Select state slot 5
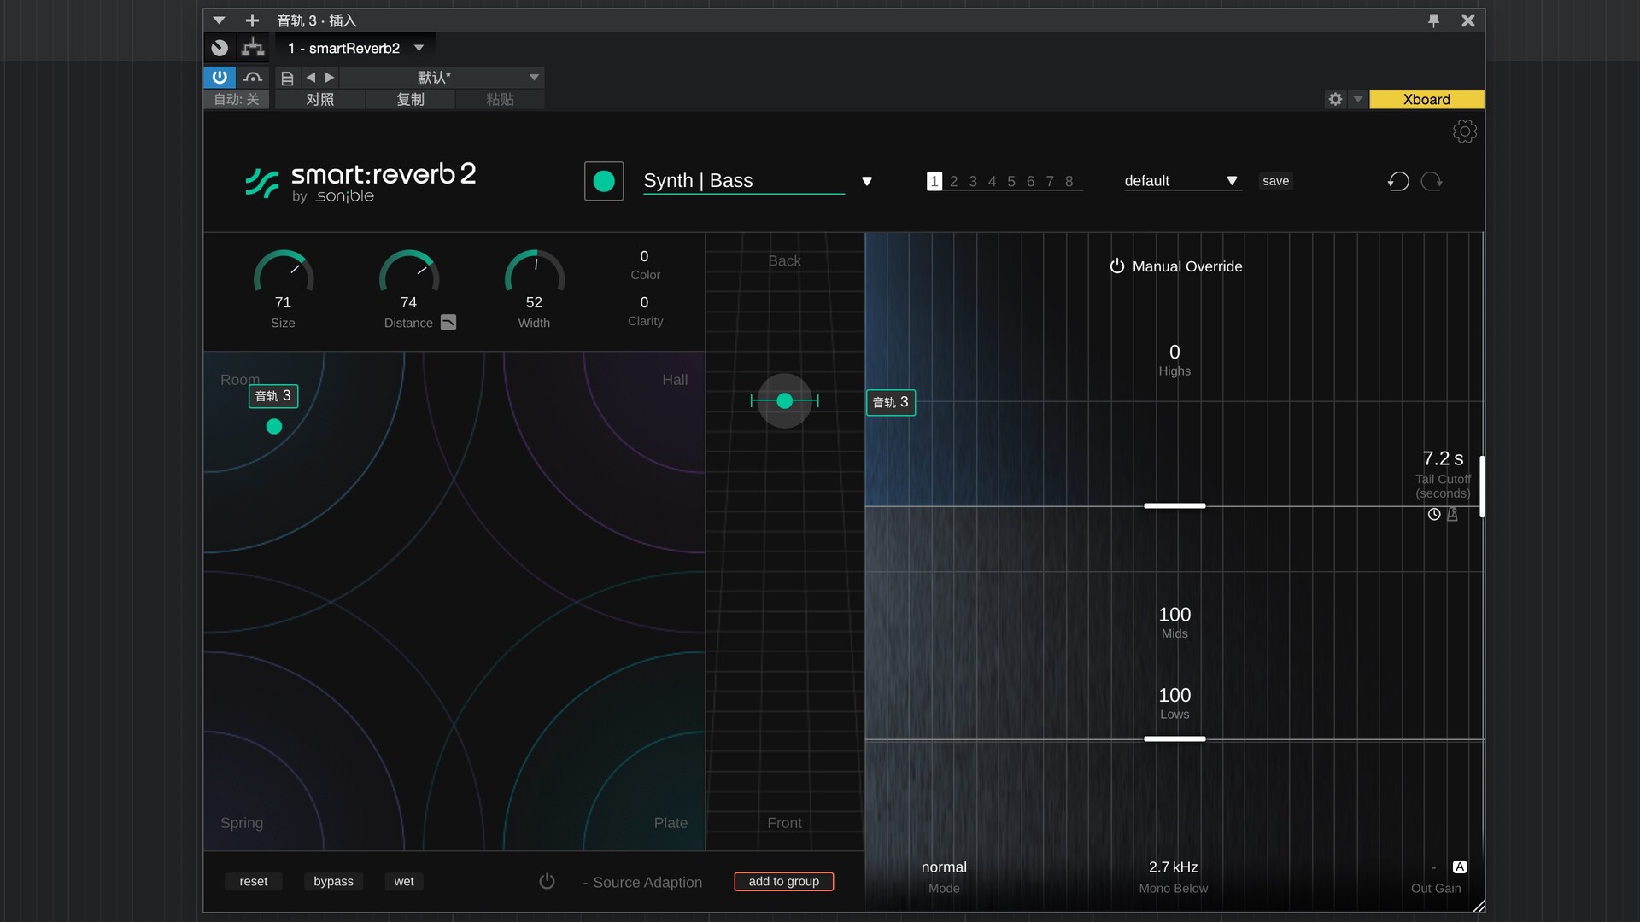Screen dimensions: 1640x922 tap(1011, 181)
